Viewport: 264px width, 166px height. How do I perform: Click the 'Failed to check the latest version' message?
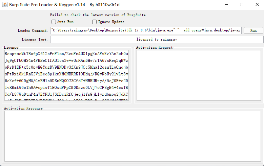point(98,15)
